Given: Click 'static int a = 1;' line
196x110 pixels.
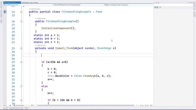Looking at the screenshot, I should [x=47, y=35].
